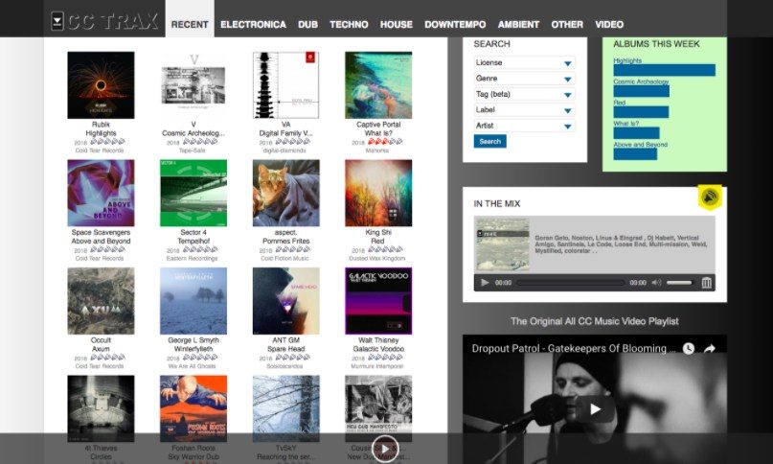Open the Genre dropdown filter
Screen dimensions: 773x464
(524, 79)
